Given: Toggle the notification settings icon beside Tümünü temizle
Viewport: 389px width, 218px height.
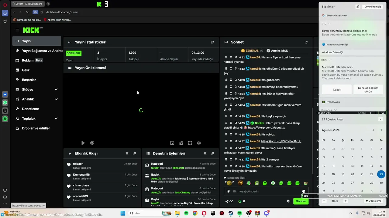Looking at the screenshot, I should 358,7.
